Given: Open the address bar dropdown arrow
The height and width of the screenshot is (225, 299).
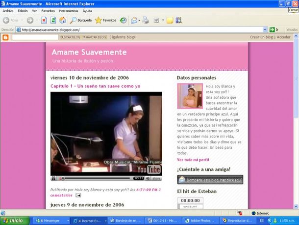Looking at the screenshot, I should [265, 29].
